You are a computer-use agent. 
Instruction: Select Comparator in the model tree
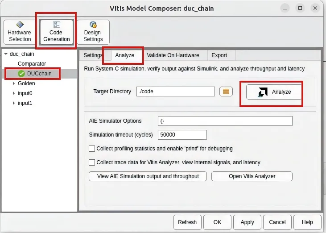coord(32,64)
